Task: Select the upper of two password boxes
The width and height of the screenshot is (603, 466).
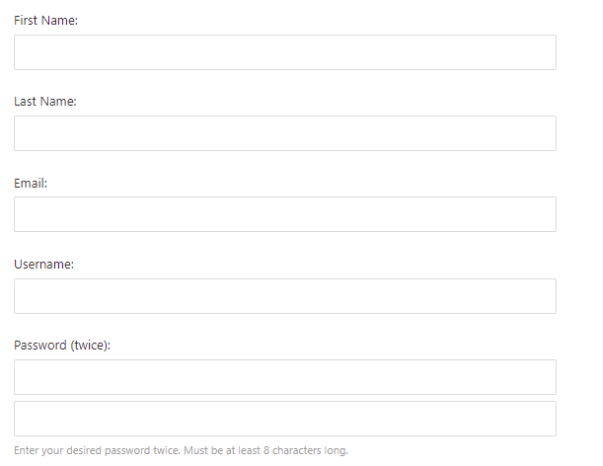Action: 284,377
